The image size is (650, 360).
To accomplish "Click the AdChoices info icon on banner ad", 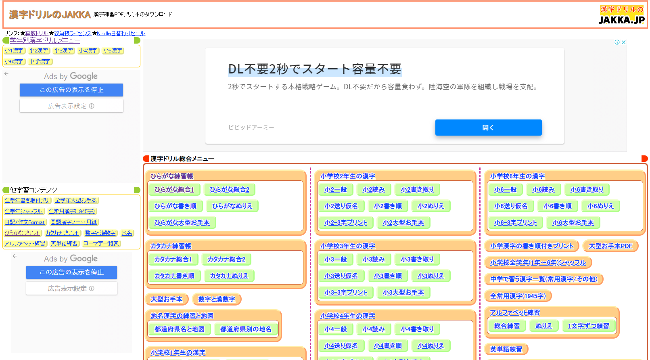I will [x=617, y=42].
